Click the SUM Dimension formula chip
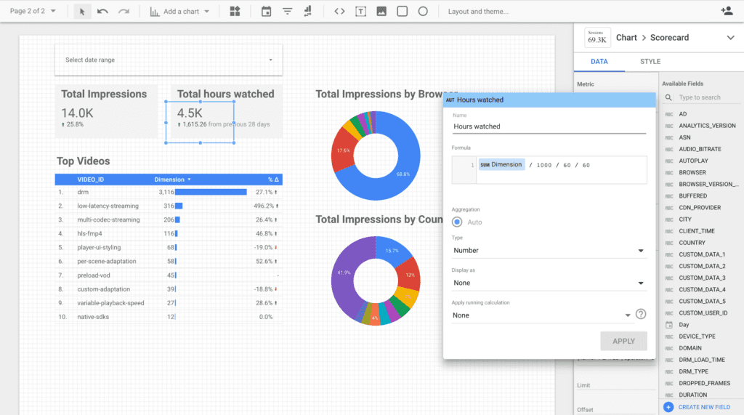The image size is (744, 415). (501, 165)
